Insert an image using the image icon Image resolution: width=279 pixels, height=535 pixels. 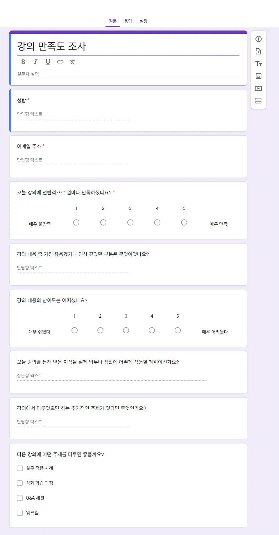[x=258, y=76]
